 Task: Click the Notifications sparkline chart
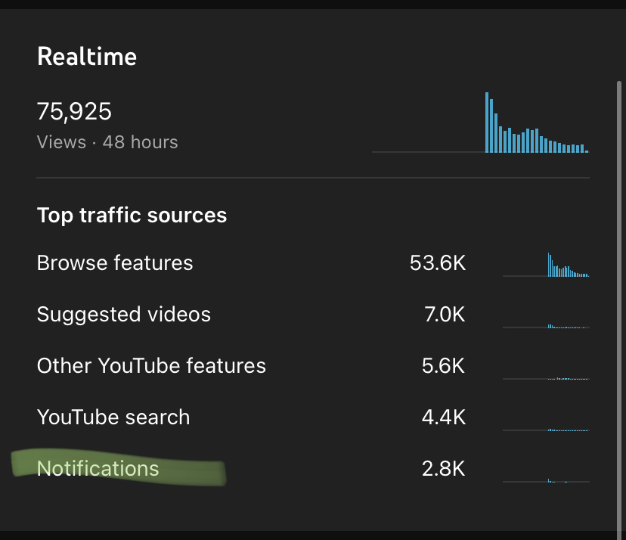546,480
